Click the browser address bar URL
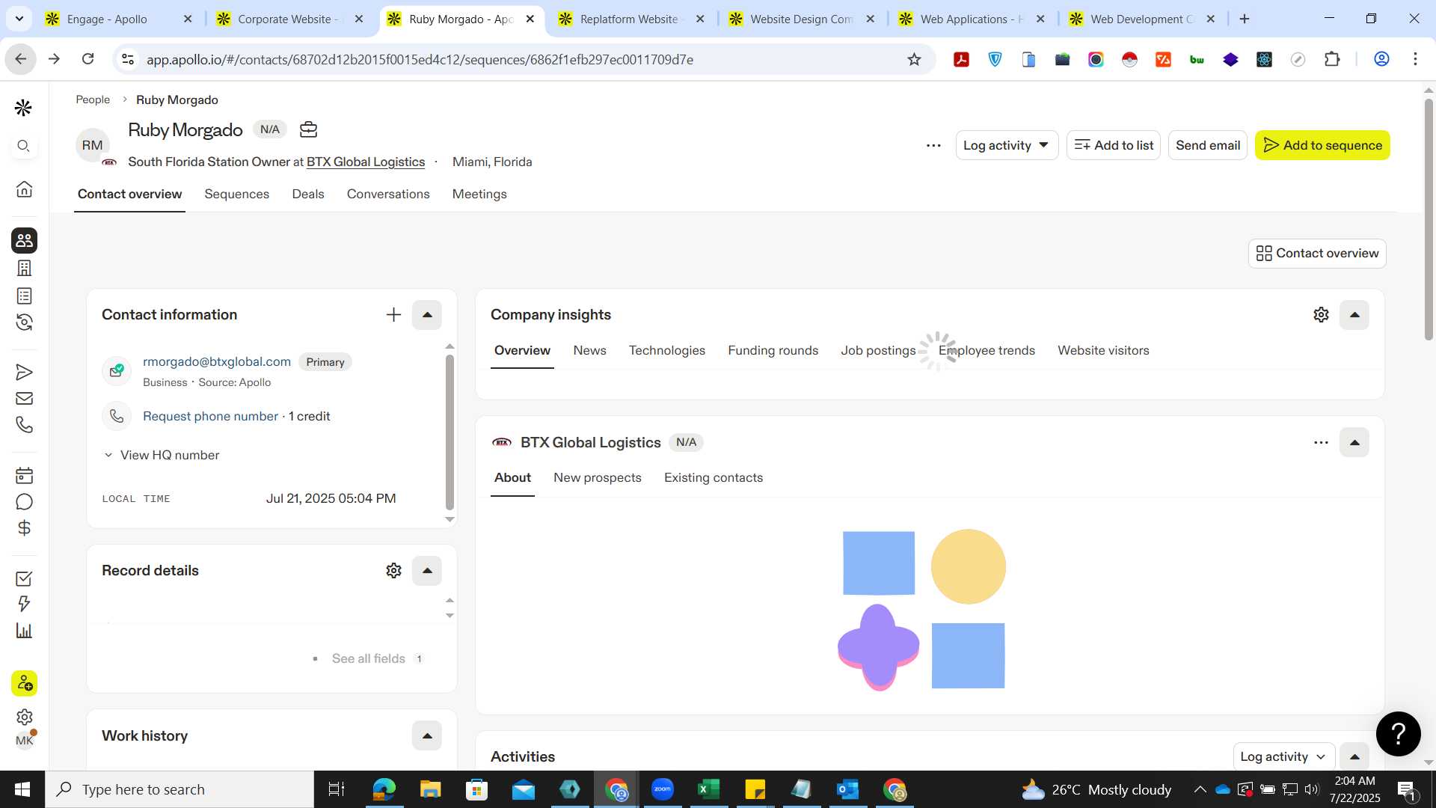 click(x=419, y=59)
